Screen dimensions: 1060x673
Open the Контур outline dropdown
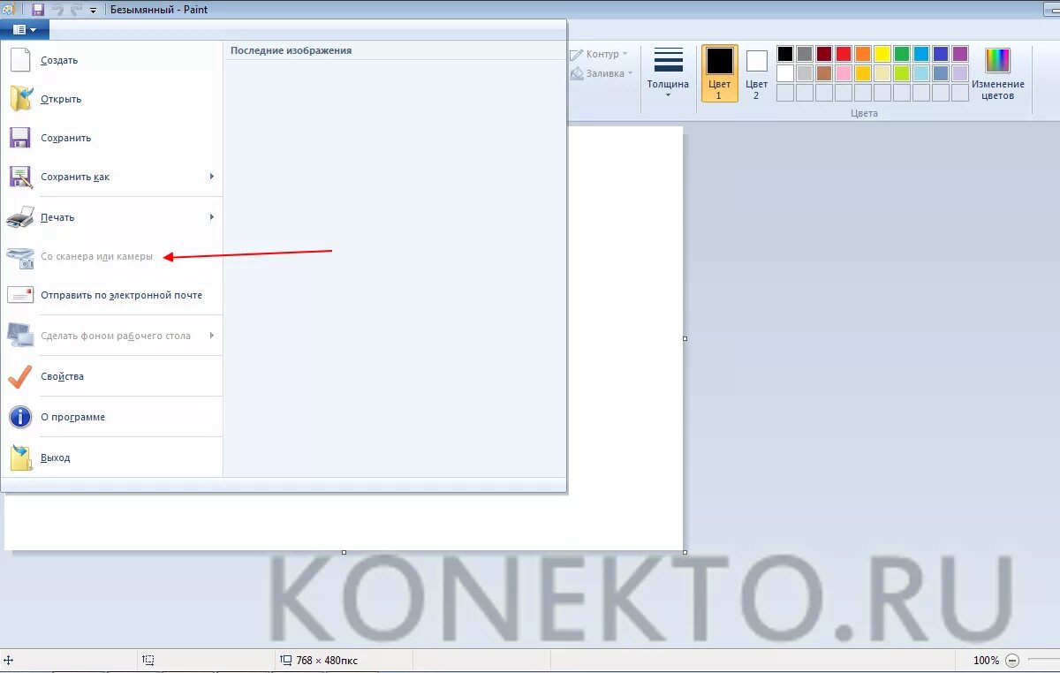pyautogui.click(x=600, y=54)
